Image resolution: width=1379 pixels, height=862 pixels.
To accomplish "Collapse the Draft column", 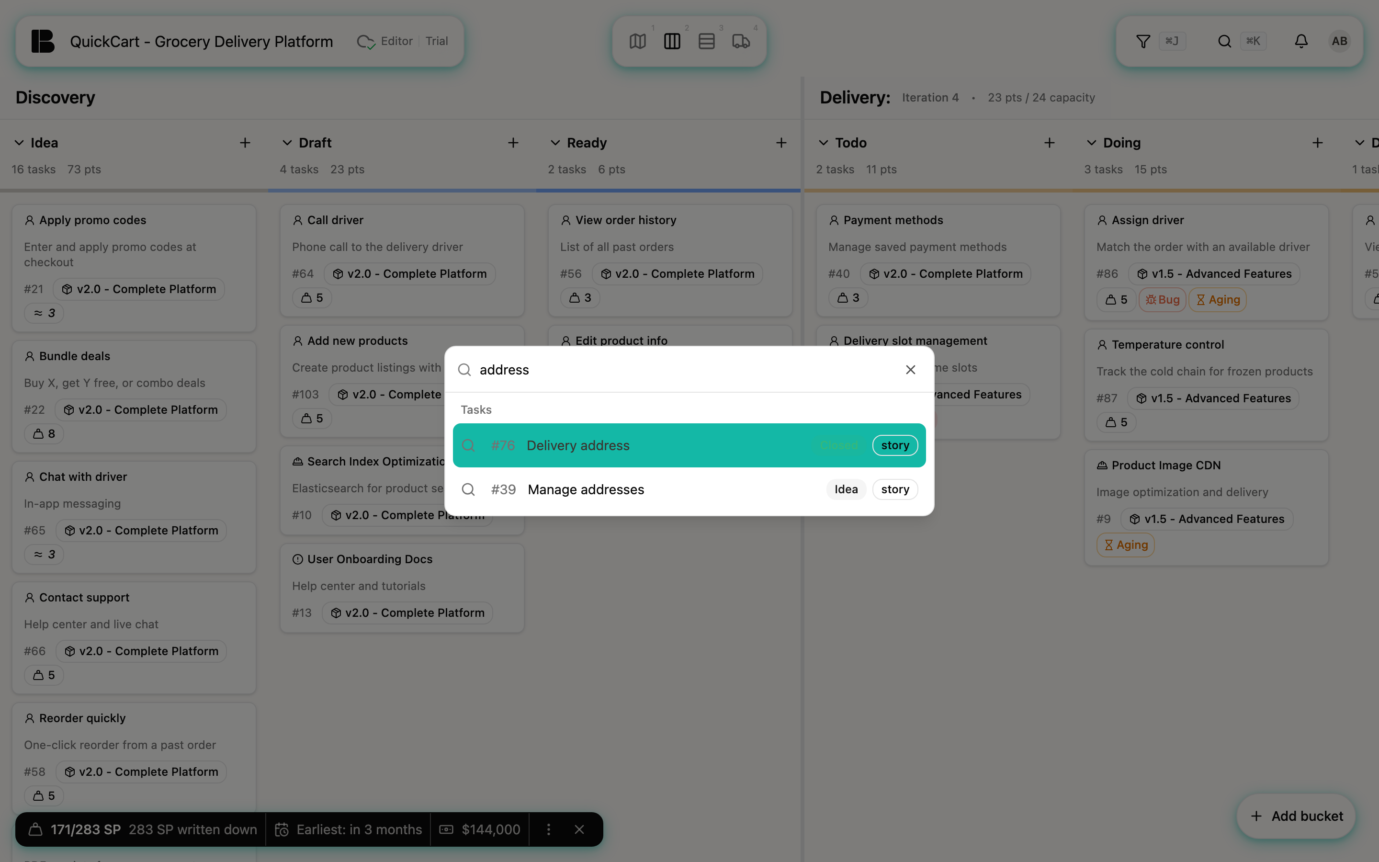I will click(287, 143).
